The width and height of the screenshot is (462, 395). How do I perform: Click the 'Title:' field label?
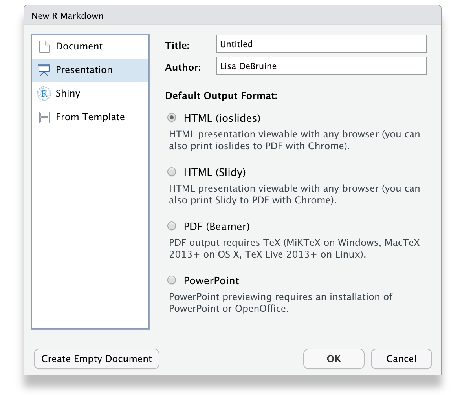[178, 46]
